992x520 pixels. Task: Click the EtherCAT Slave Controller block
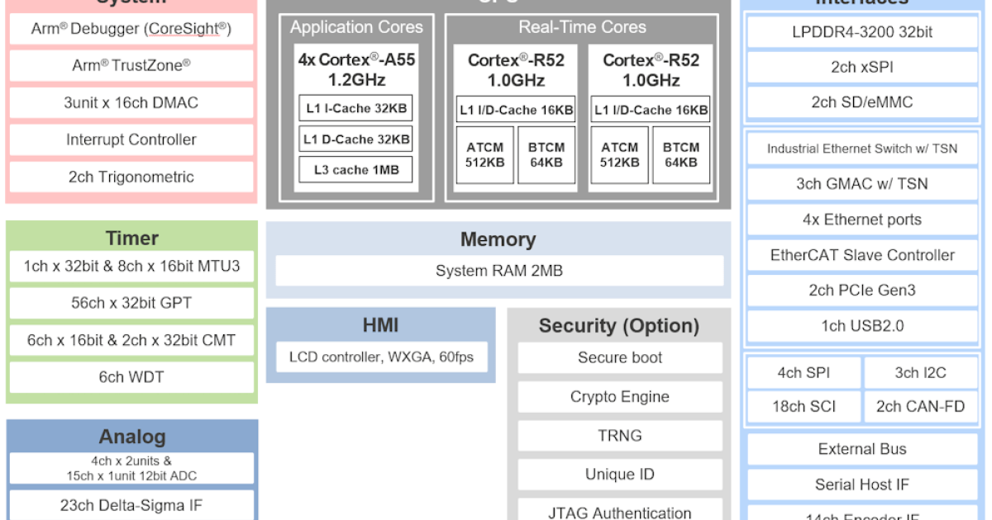pos(862,255)
